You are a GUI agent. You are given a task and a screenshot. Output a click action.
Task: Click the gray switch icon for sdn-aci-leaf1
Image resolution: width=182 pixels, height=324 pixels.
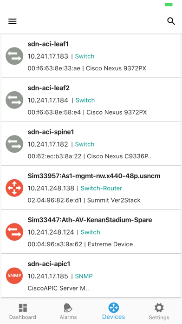[x=14, y=56]
